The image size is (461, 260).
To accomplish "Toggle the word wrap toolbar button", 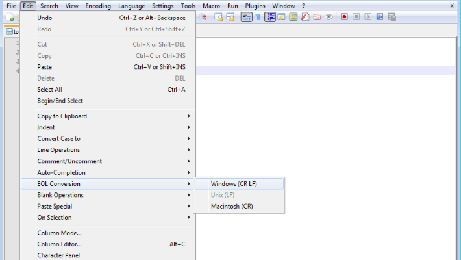I will coord(246,17).
